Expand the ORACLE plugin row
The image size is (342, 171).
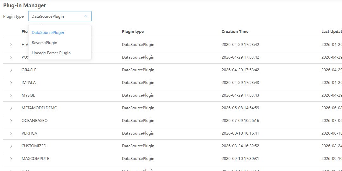pos(11,70)
